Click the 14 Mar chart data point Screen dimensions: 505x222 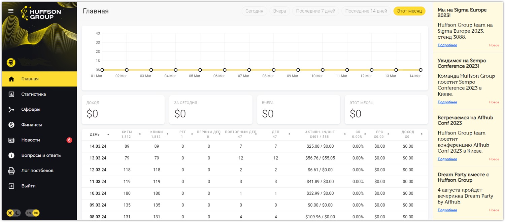[420, 70]
